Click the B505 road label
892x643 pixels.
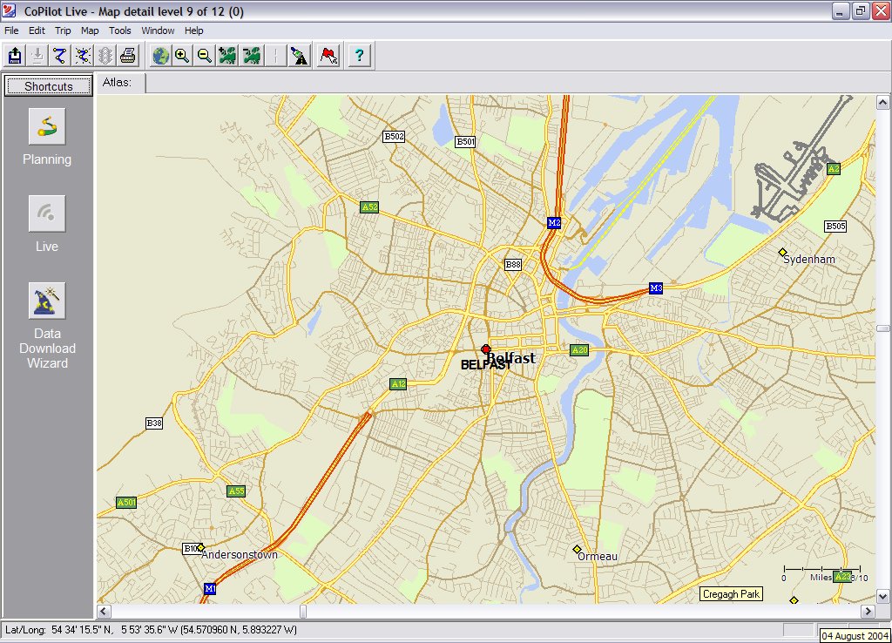tap(835, 226)
